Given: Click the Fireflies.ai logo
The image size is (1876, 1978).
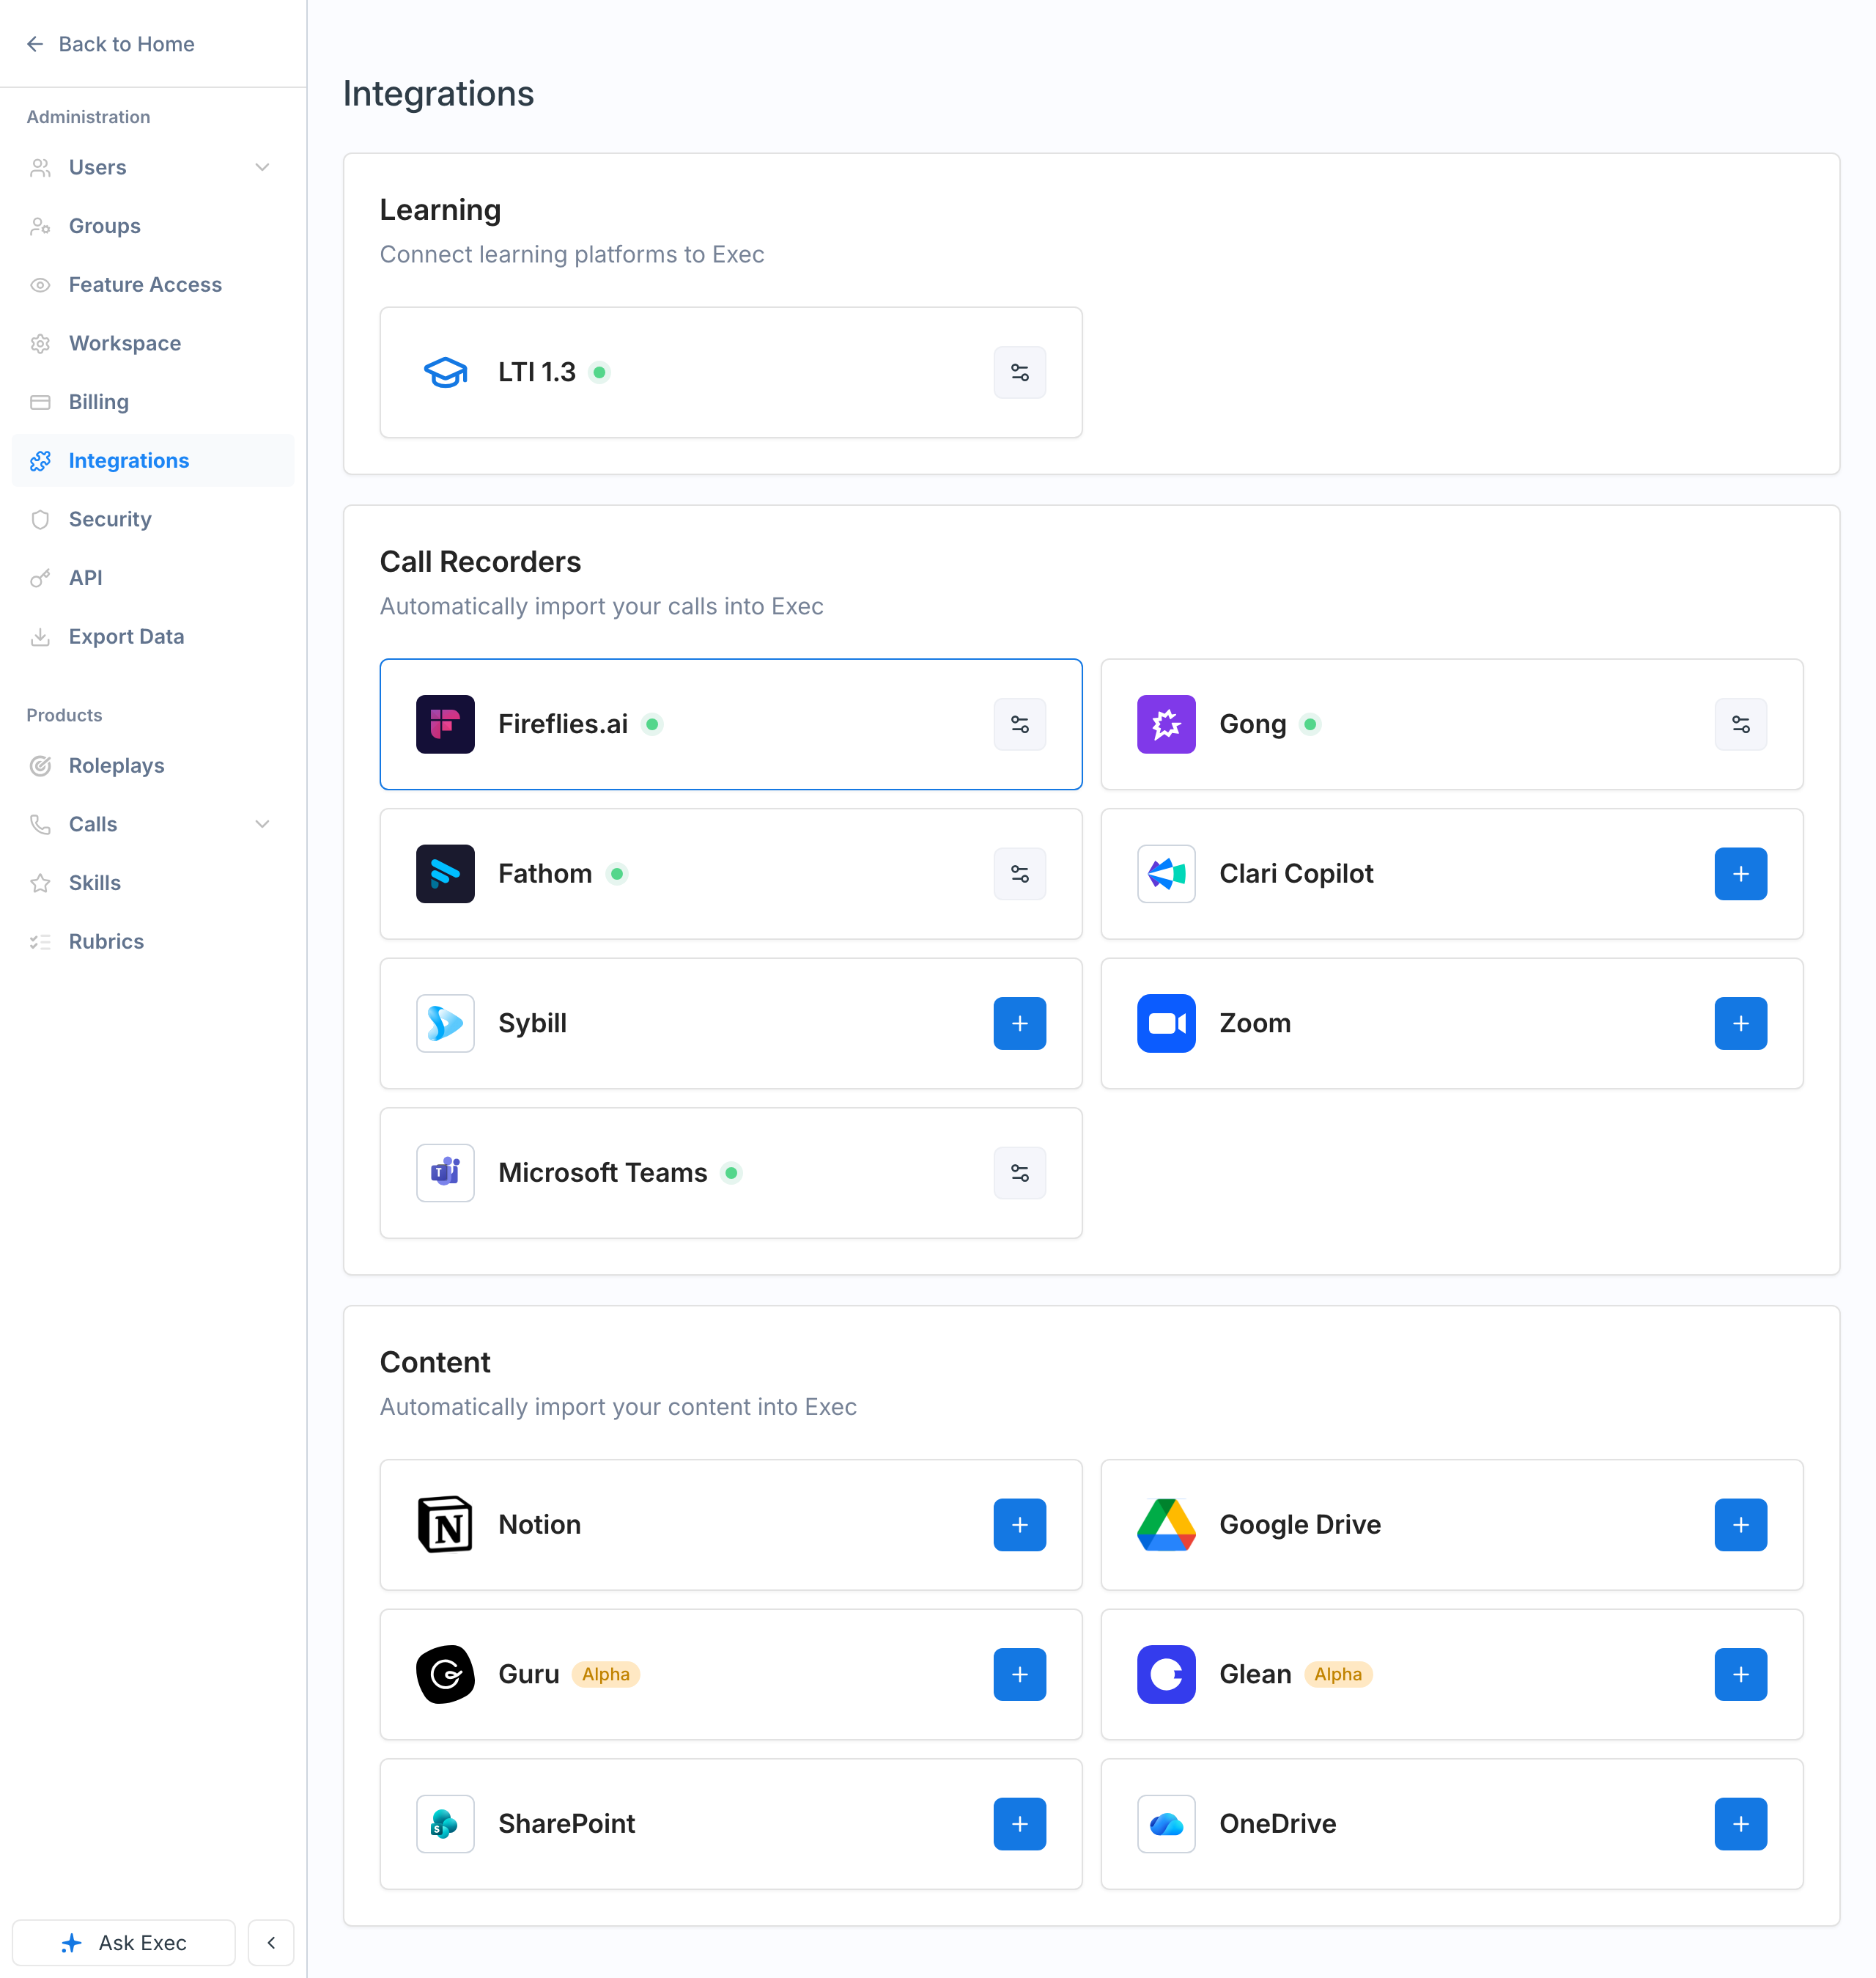Looking at the screenshot, I should 445,724.
